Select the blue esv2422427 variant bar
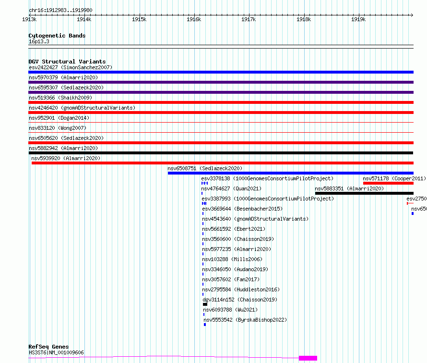Screen dimensions: 427x363 point(221,72)
